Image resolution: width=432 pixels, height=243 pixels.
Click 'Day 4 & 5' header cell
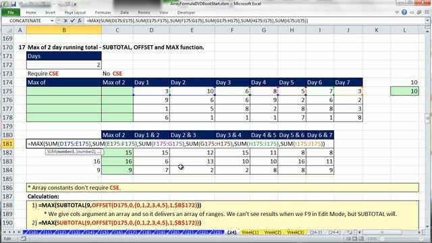(x=264, y=135)
